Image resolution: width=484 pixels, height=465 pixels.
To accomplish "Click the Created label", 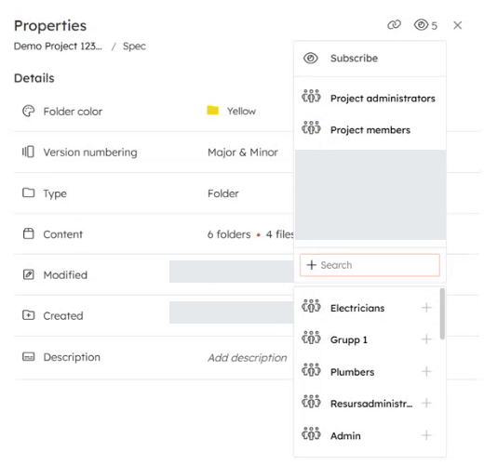I will click(x=63, y=315).
